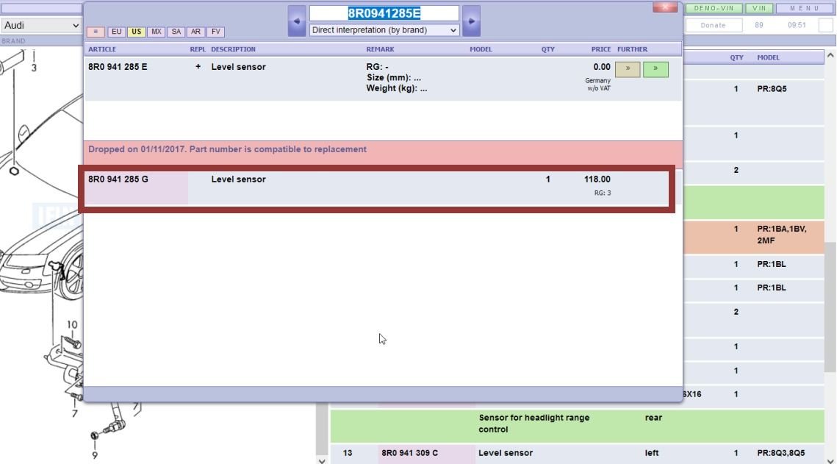Switch to the SA region tab
The width and height of the screenshot is (837, 464).
176,32
